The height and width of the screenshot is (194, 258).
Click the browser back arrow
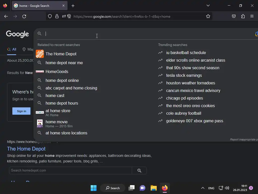coord(6,16)
